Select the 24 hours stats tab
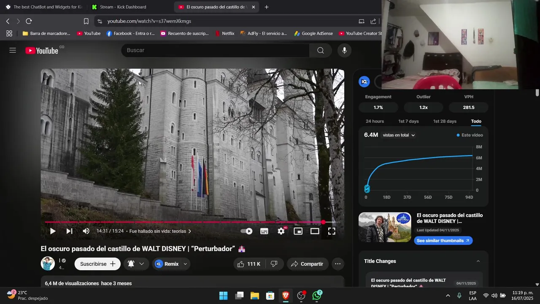The image size is (540, 304). (x=375, y=121)
